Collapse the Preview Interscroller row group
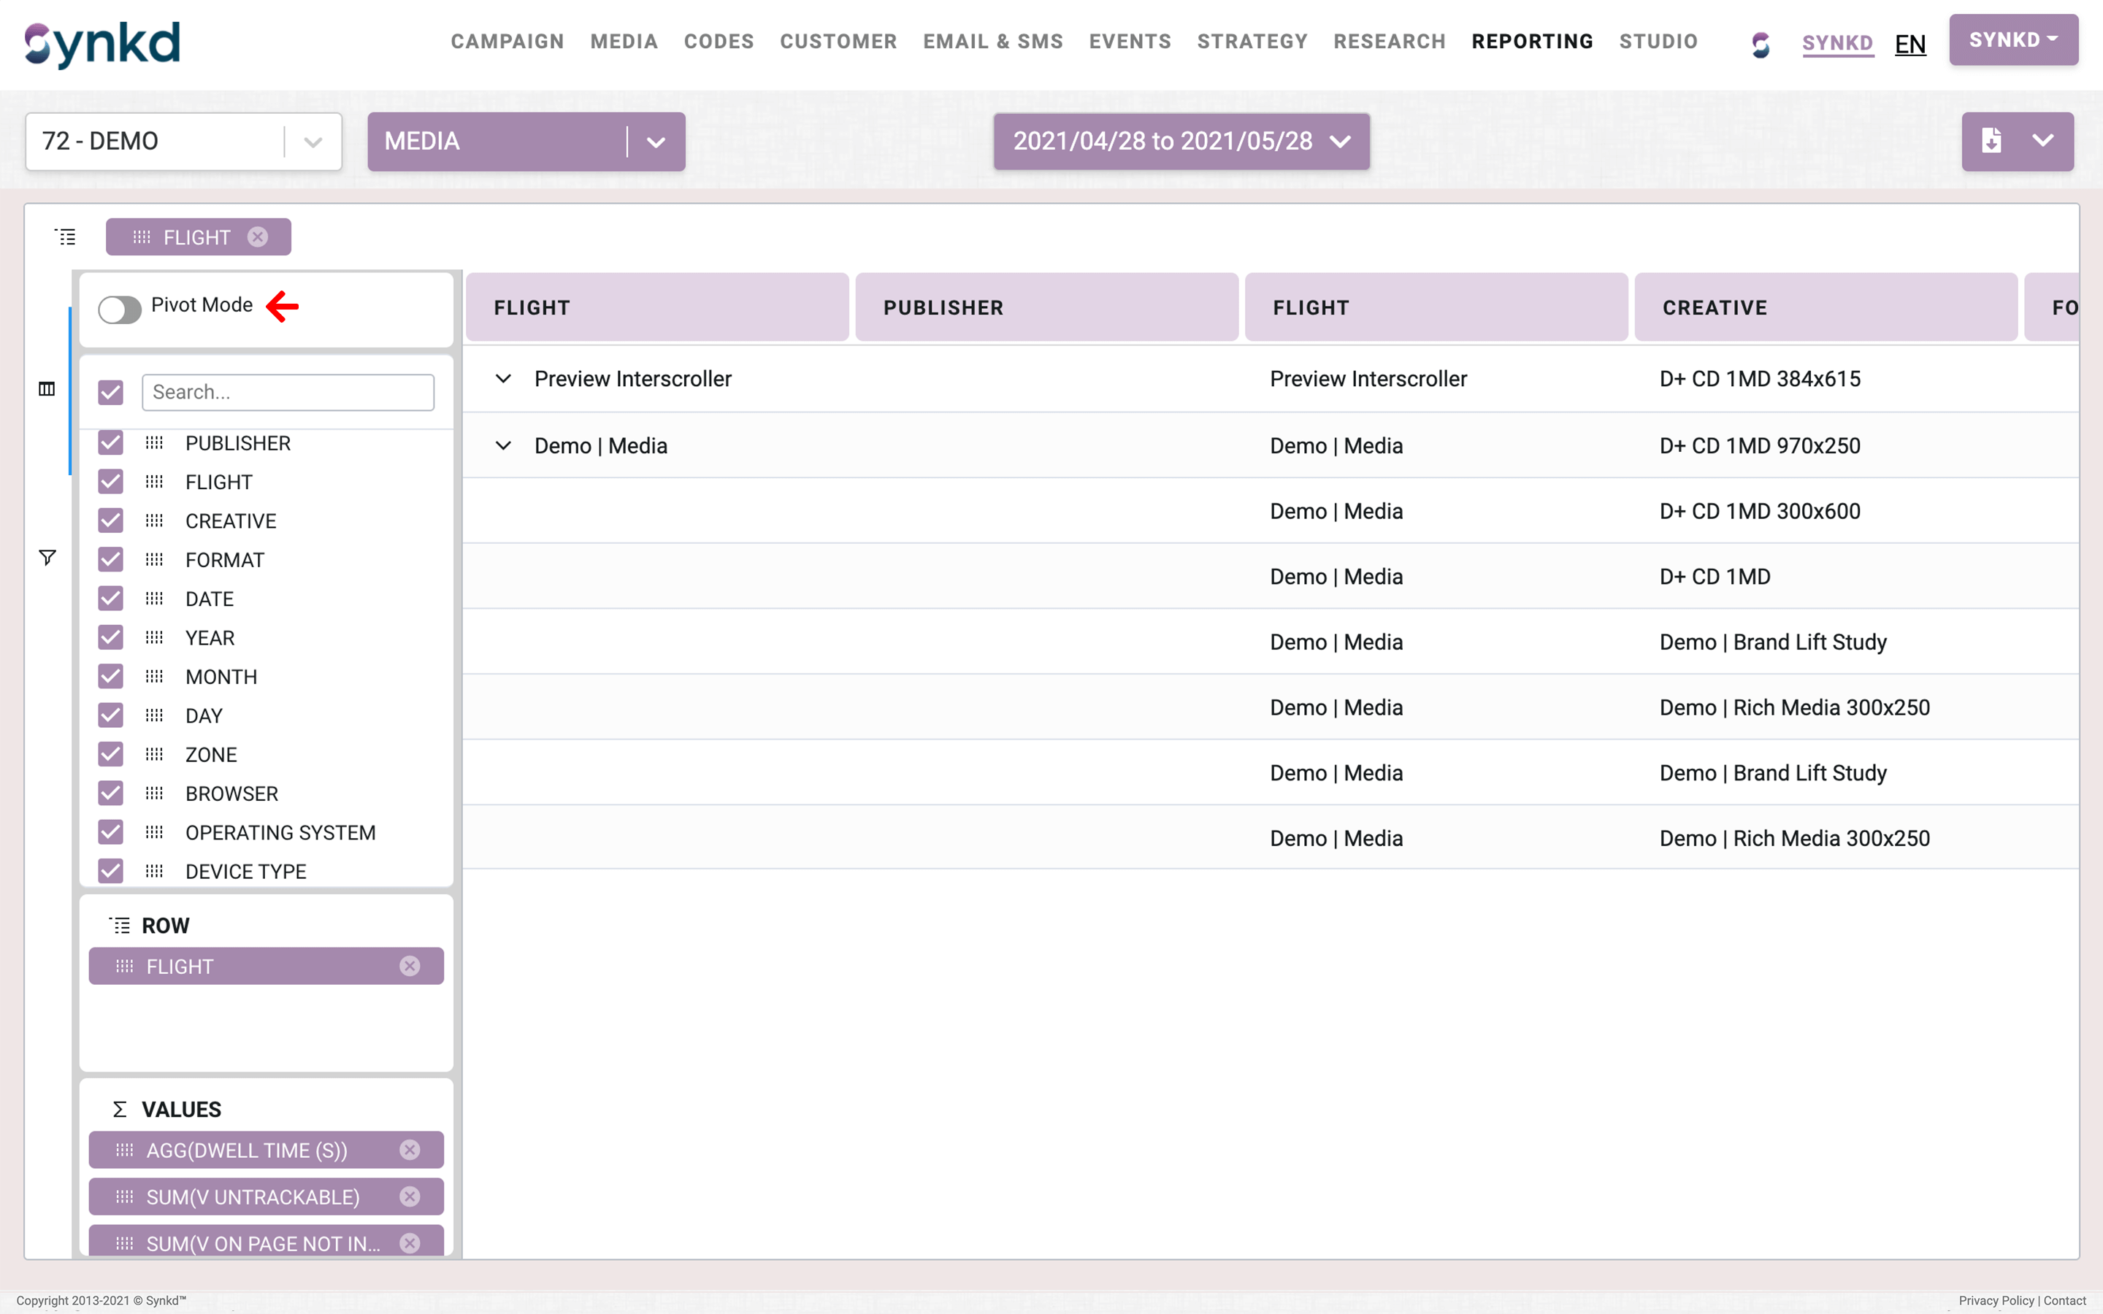Viewport: 2103px width, 1314px height. tap(503, 379)
